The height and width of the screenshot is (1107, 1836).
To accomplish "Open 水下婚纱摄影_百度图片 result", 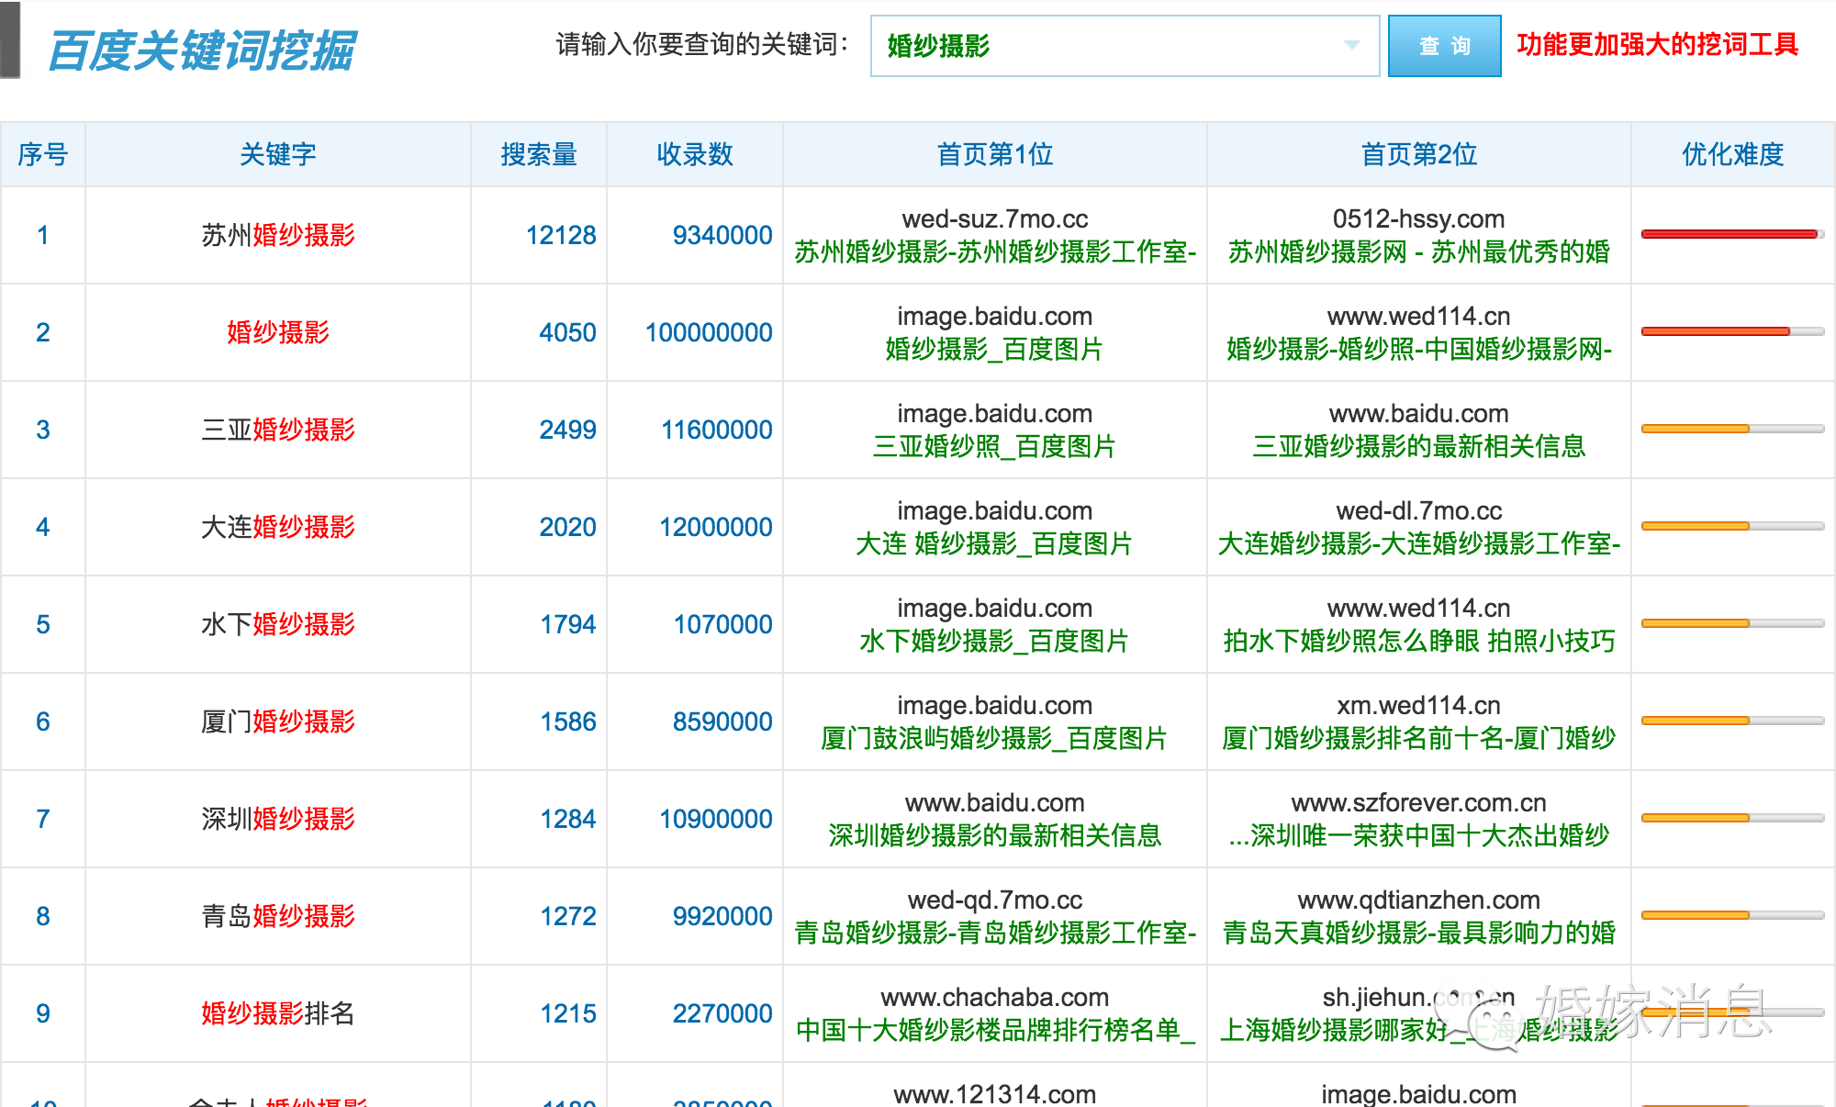I will click(x=995, y=642).
